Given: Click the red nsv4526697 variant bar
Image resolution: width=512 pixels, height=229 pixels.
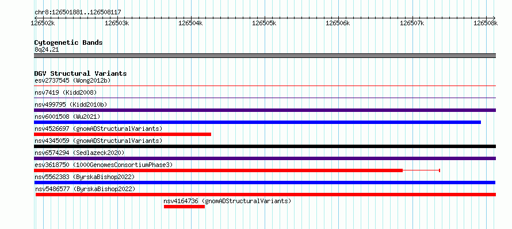Looking at the screenshot, I should coord(123,134).
